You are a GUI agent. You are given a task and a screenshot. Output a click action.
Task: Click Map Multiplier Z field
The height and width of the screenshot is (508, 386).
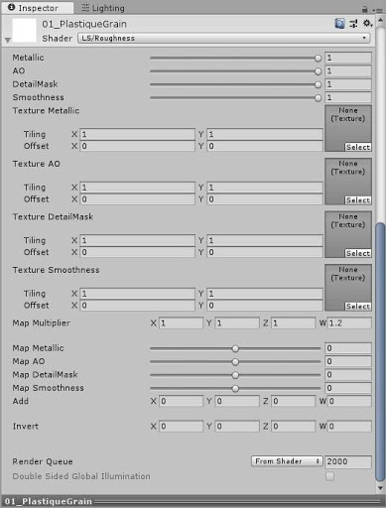pos(294,323)
